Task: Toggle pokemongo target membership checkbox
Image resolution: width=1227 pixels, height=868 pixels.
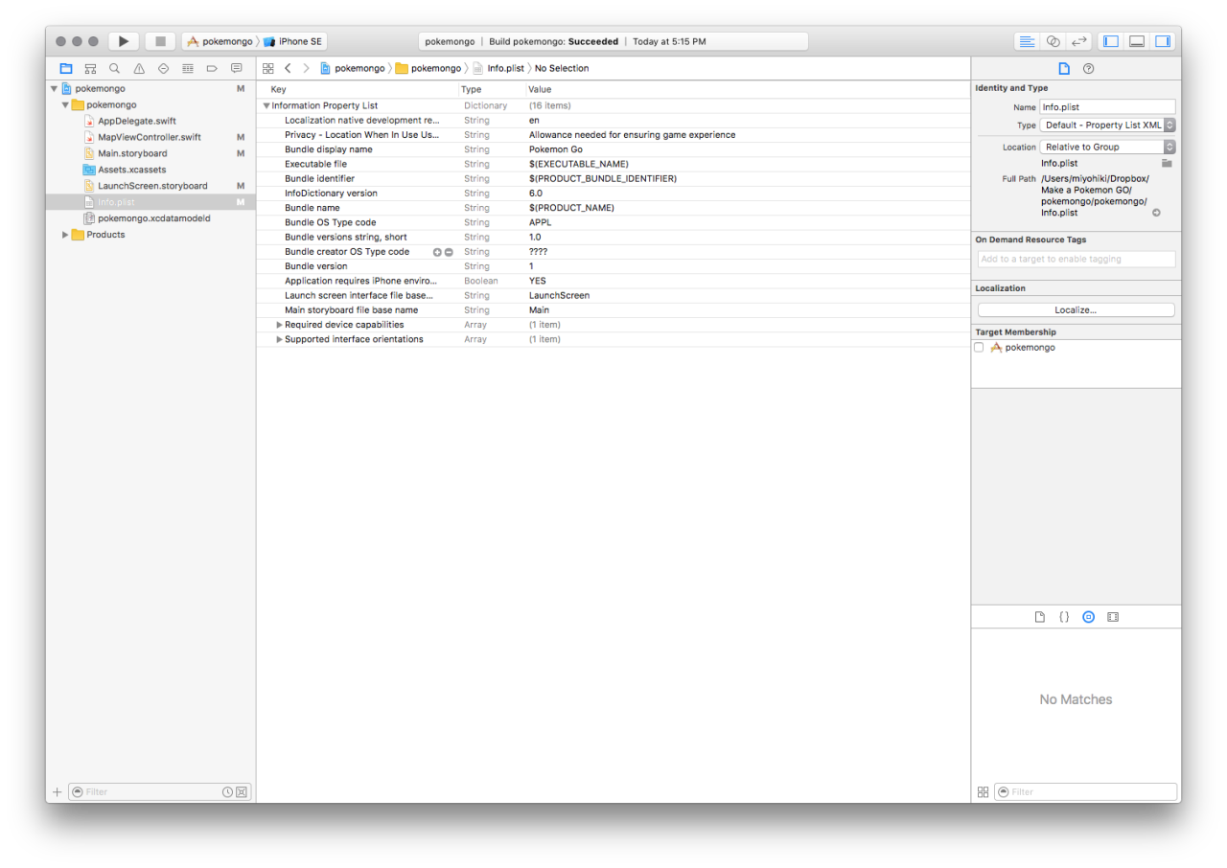Action: click(x=979, y=348)
